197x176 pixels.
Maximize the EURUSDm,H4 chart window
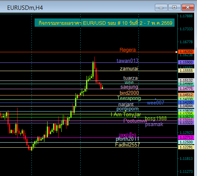[x=174, y=7]
